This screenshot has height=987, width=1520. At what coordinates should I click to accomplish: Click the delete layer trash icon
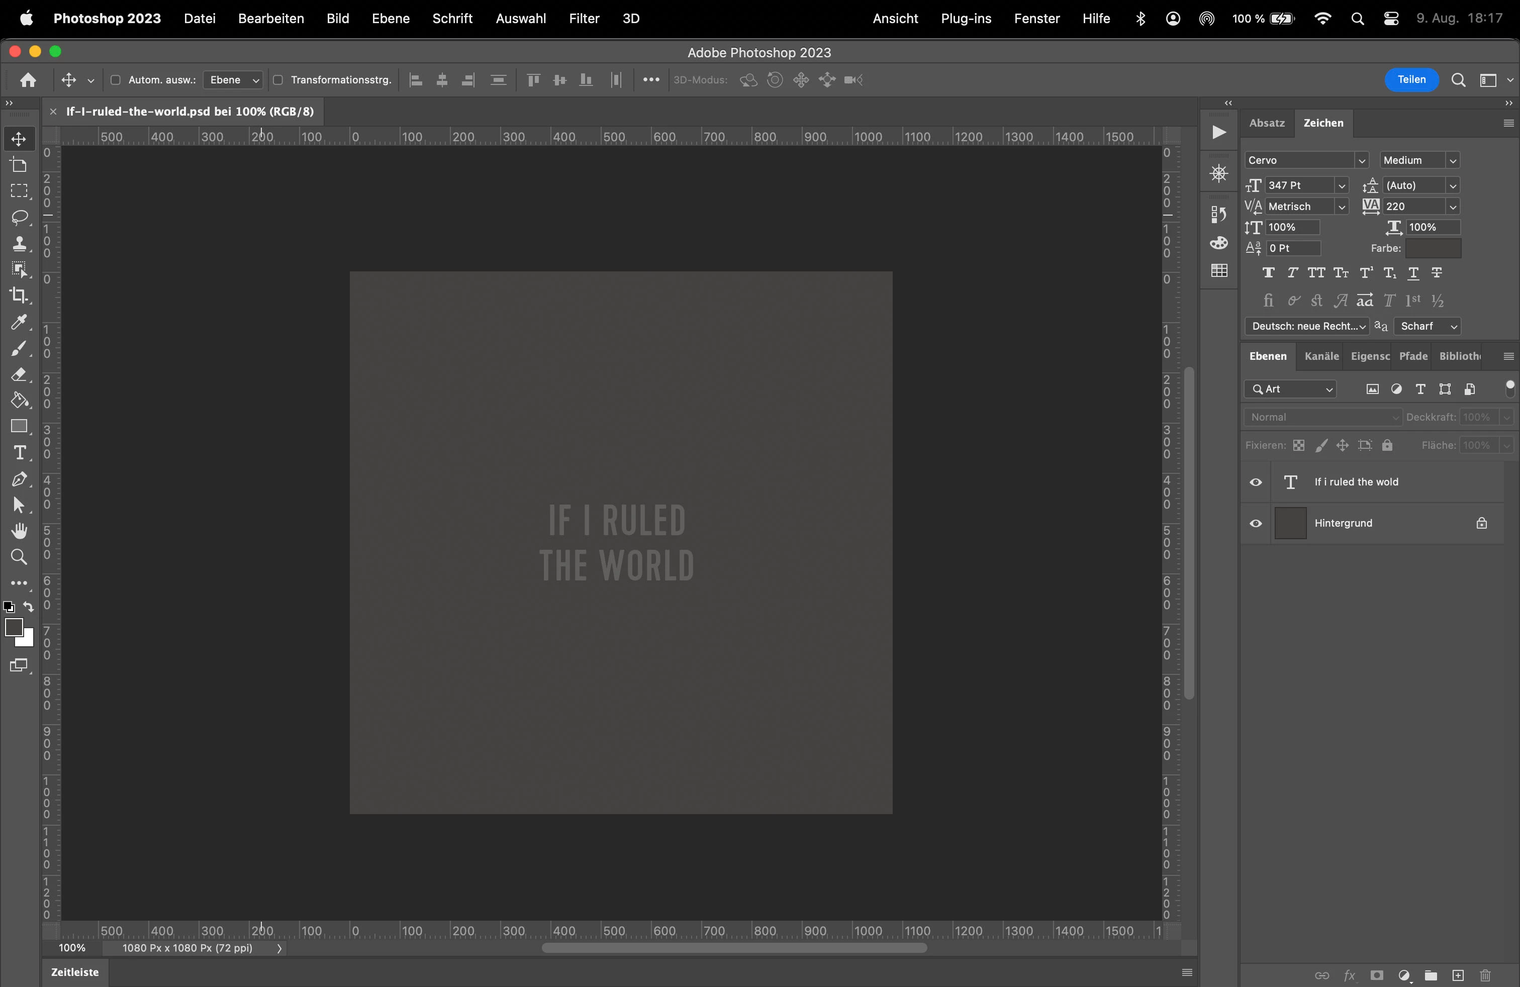pos(1485,975)
